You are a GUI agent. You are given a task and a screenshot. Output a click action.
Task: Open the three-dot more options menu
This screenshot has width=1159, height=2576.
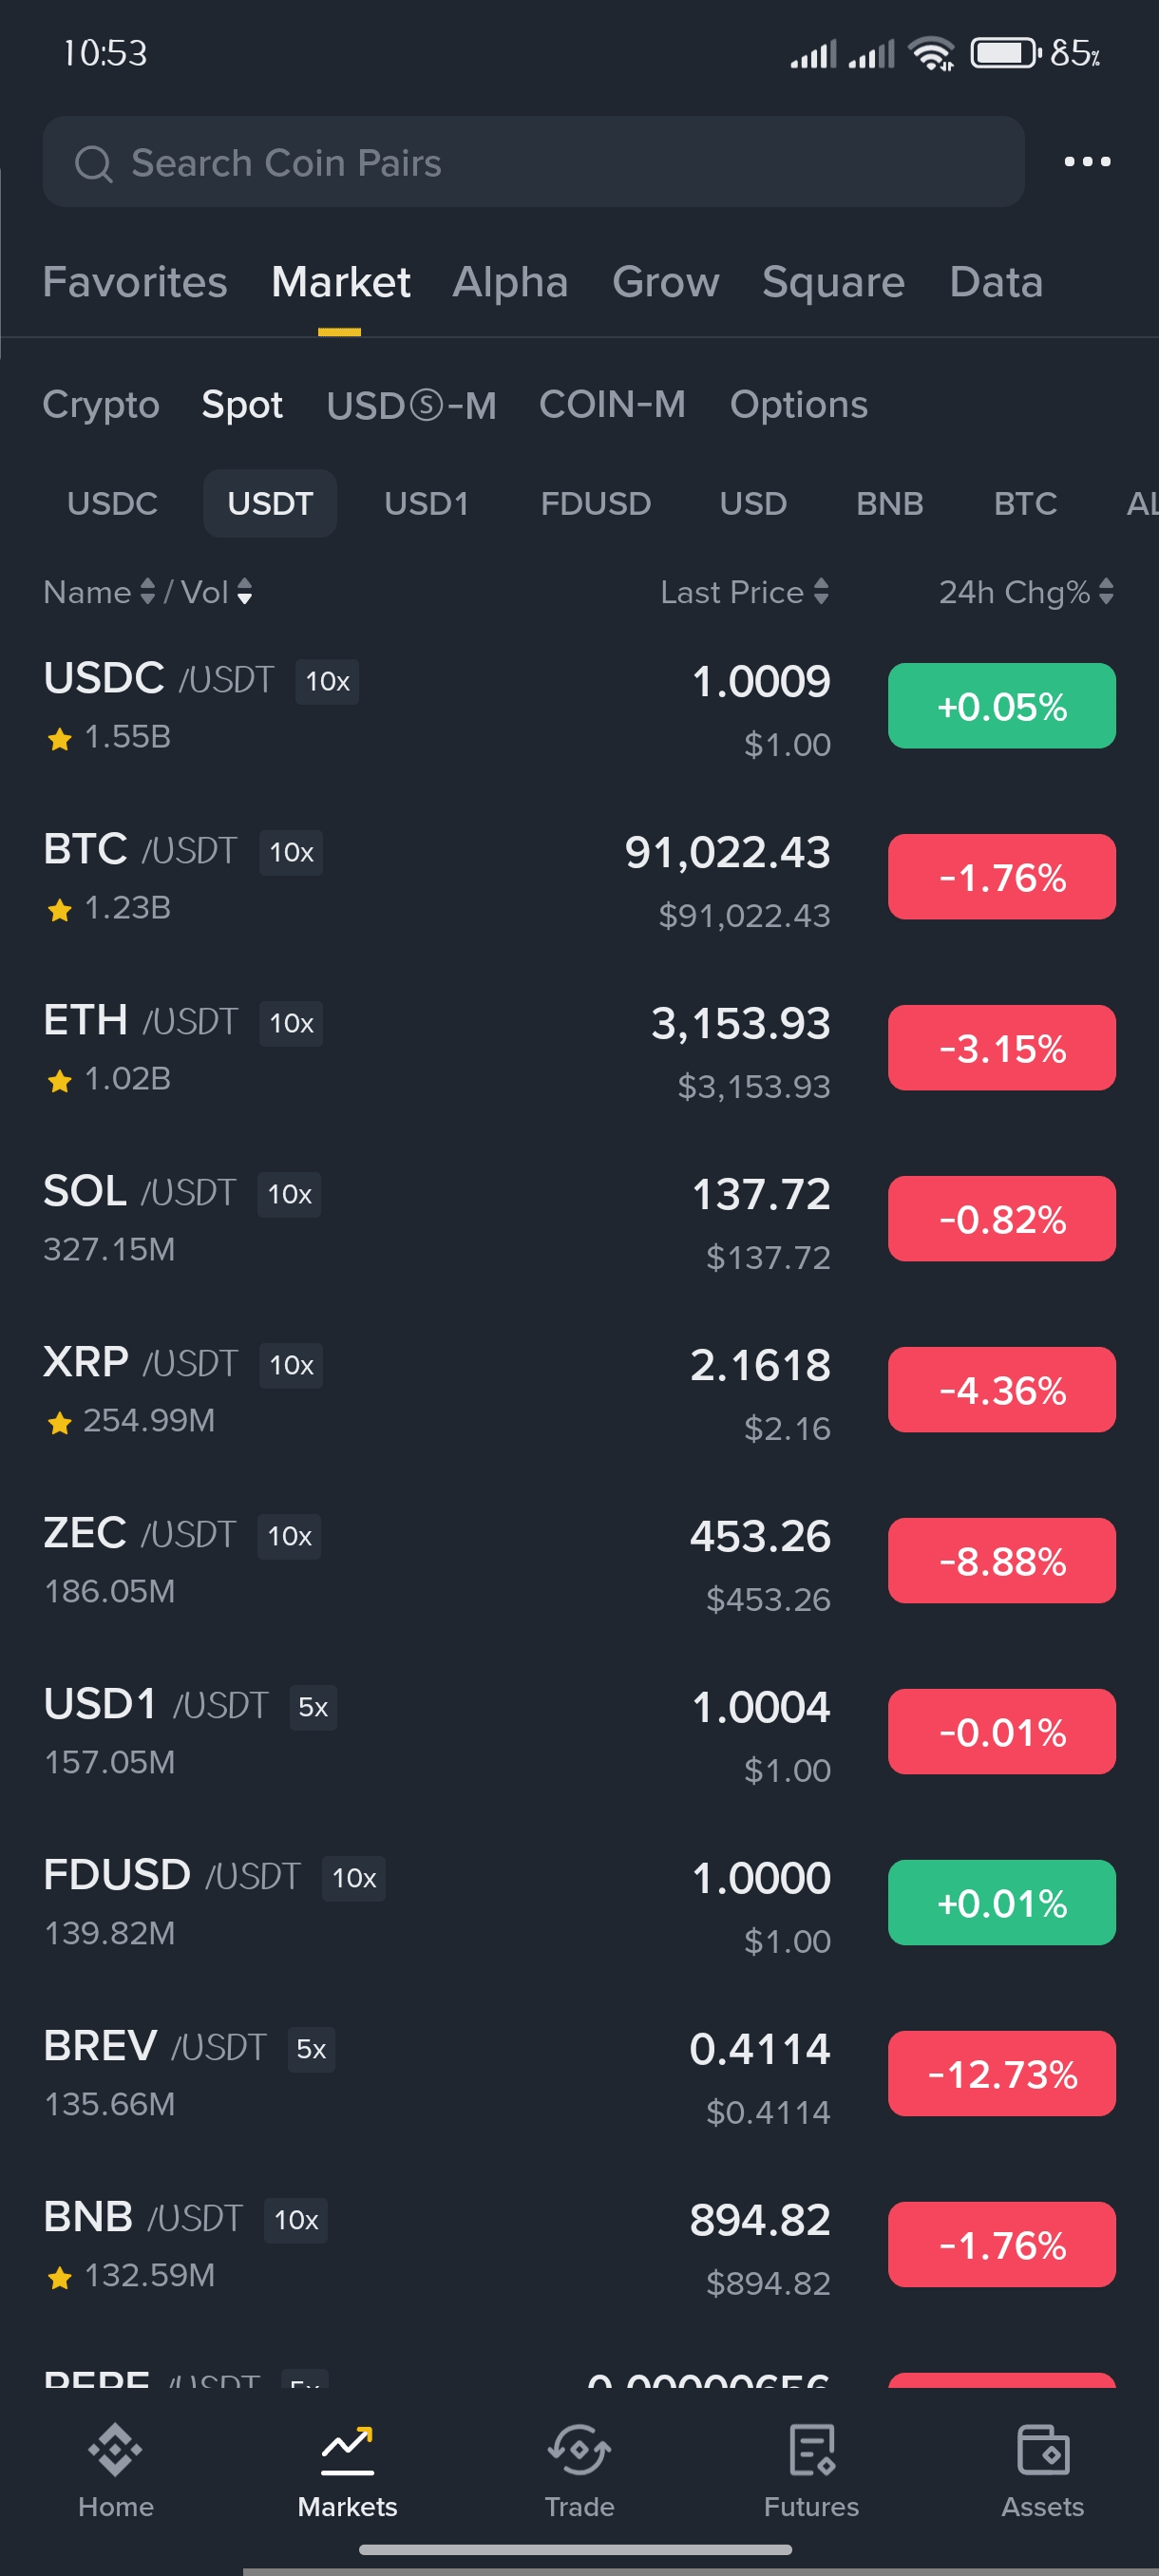coord(1087,161)
